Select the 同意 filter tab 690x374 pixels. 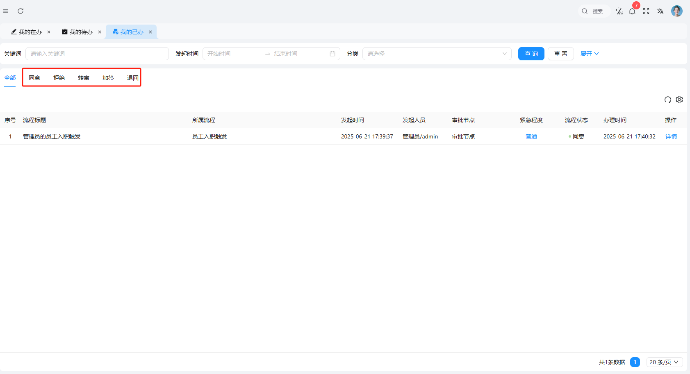(x=34, y=78)
